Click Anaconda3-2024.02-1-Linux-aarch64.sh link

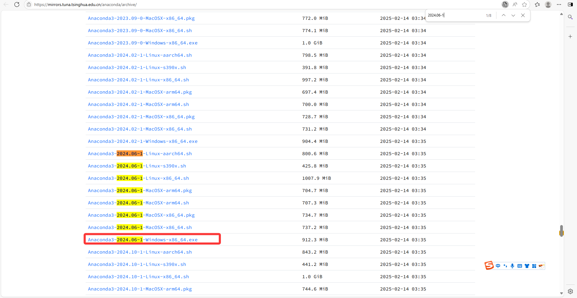140,55
